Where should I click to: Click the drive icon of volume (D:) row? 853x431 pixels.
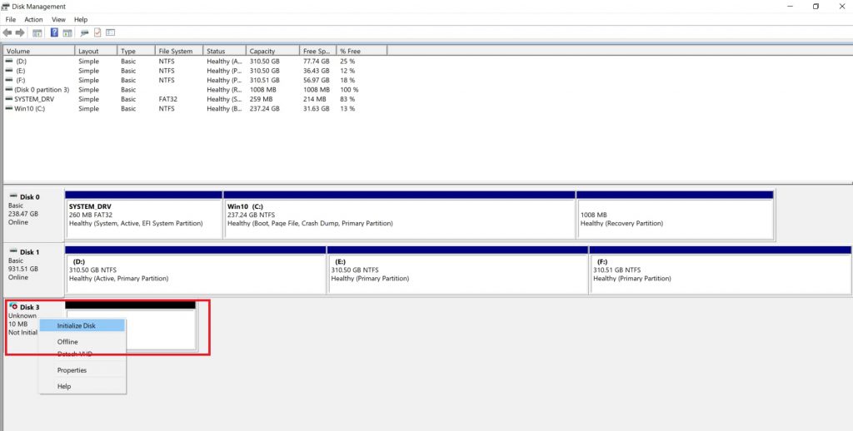tap(8, 61)
